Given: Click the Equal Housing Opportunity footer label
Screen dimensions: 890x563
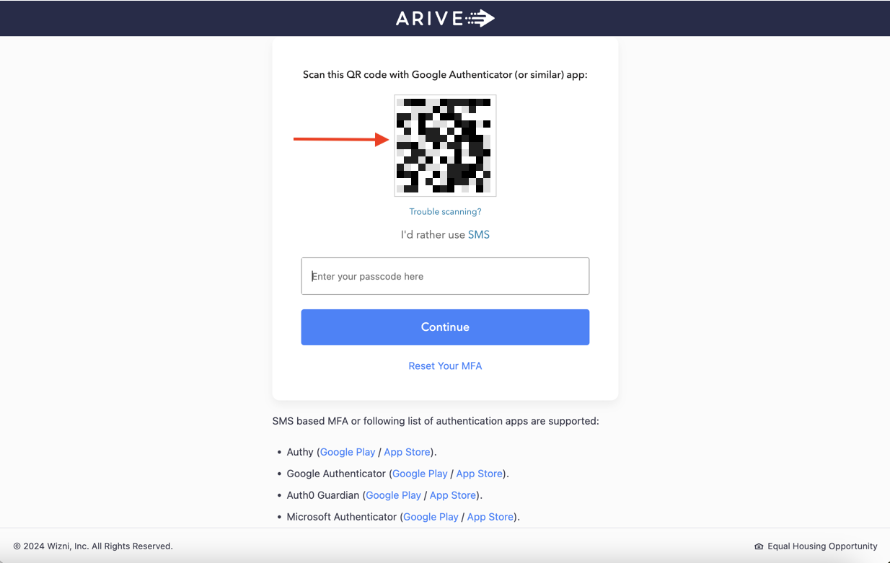Looking at the screenshot, I should tap(822, 546).
